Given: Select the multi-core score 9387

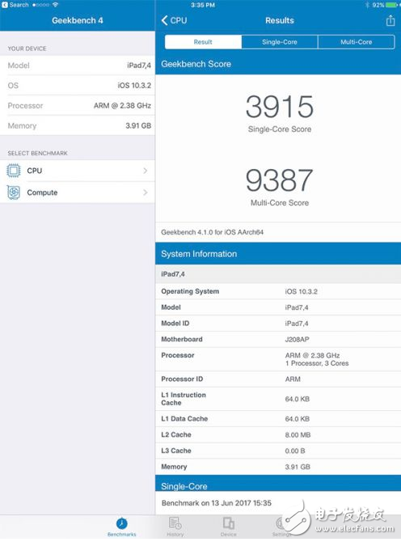Looking at the screenshot, I should pyautogui.click(x=280, y=180).
